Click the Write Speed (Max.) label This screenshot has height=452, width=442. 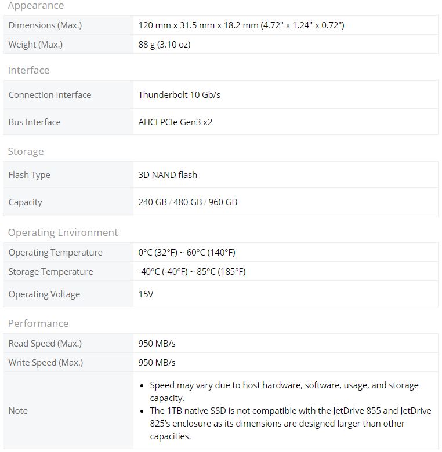coord(46,363)
